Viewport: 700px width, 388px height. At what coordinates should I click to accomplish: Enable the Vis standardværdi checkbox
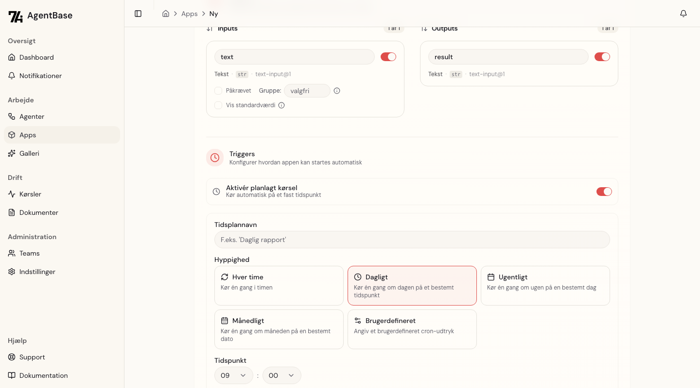[218, 105]
